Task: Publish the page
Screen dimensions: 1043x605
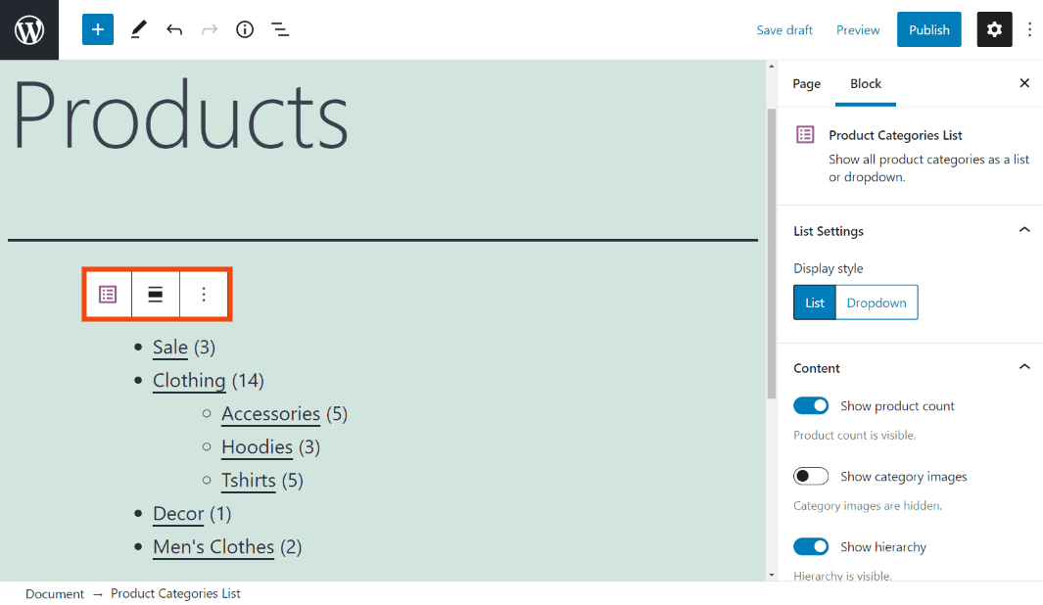Action: click(928, 29)
